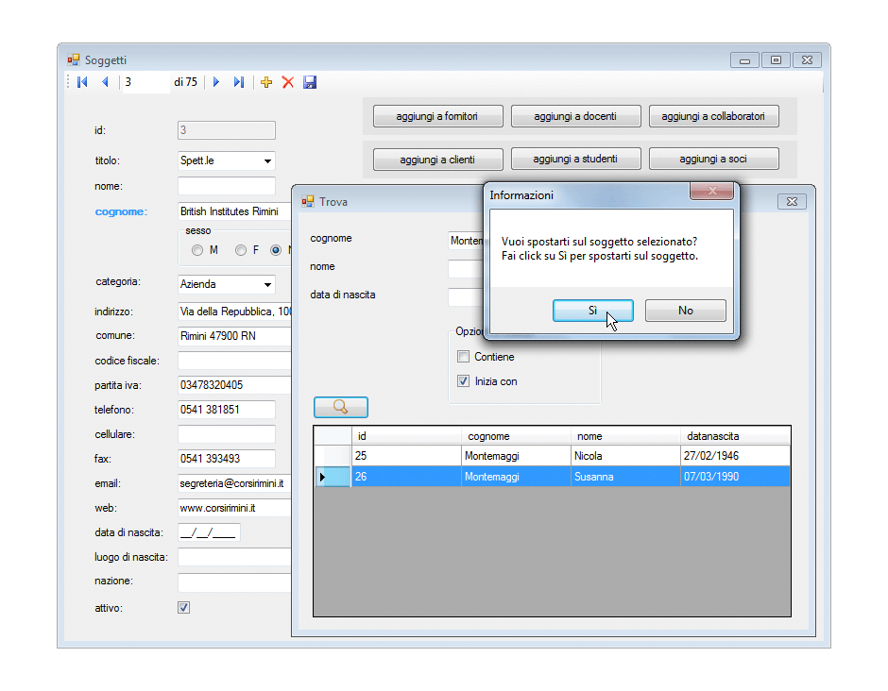Click the telefono input field
This screenshot has width=888, height=691.
pos(227,410)
